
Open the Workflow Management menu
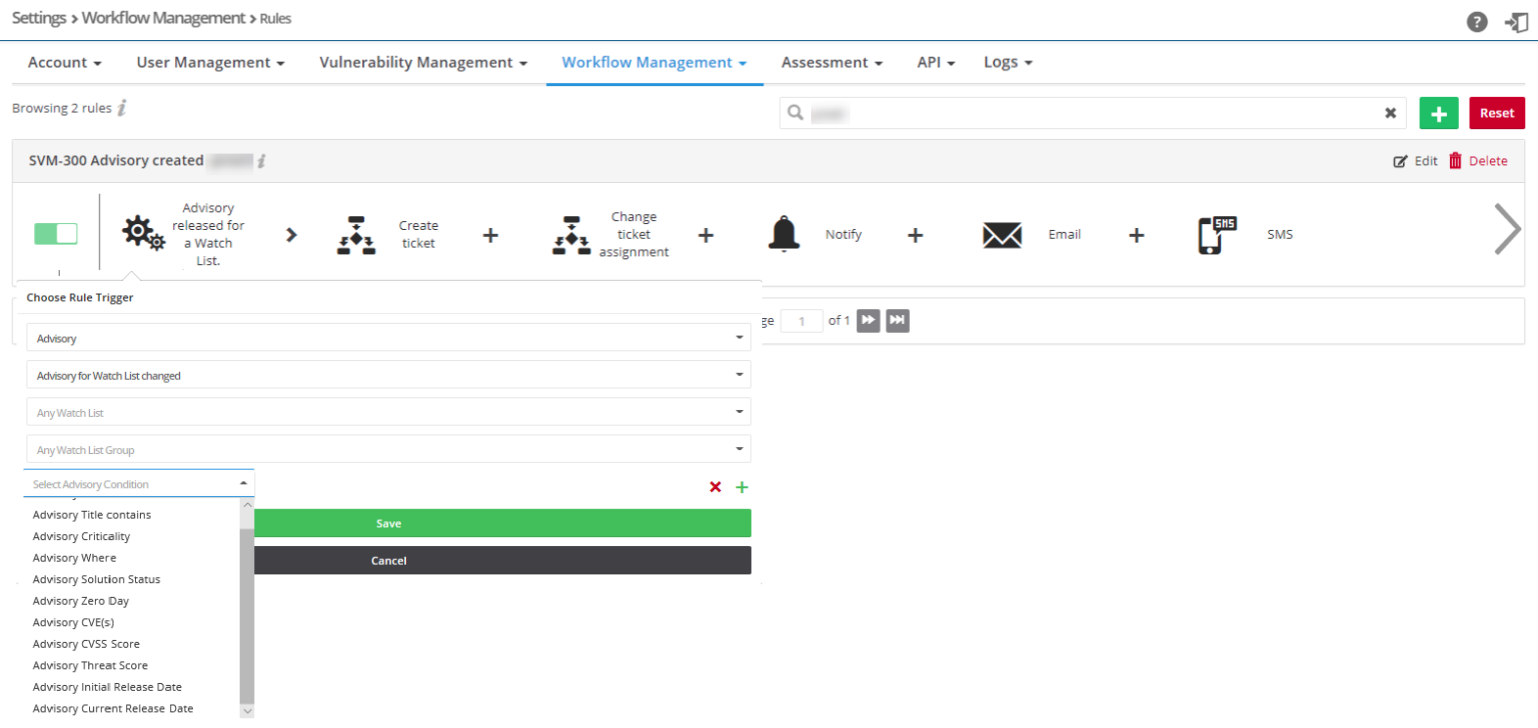[655, 63]
